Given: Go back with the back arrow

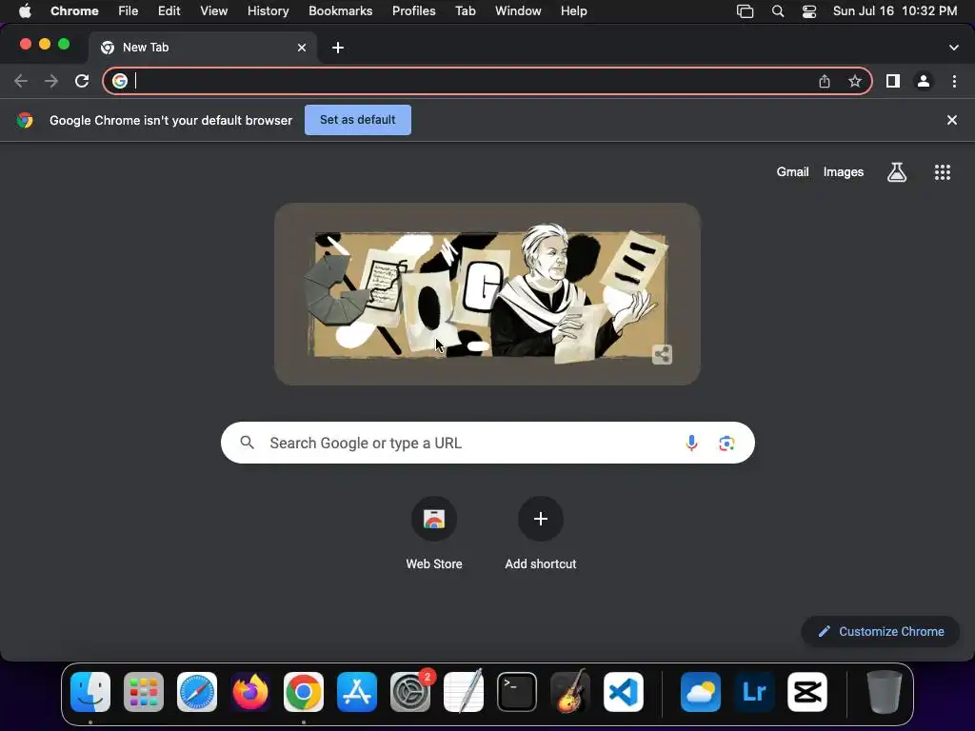Looking at the screenshot, I should tap(21, 81).
